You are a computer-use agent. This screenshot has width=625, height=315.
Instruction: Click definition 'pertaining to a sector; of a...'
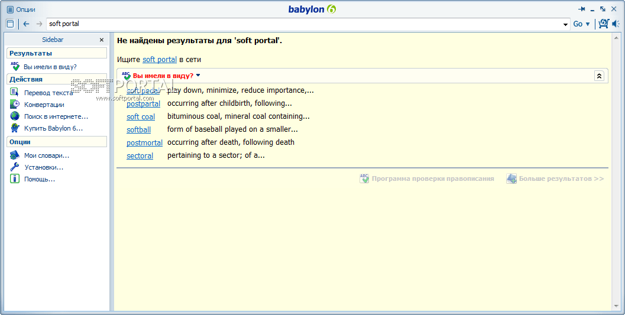pos(216,155)
